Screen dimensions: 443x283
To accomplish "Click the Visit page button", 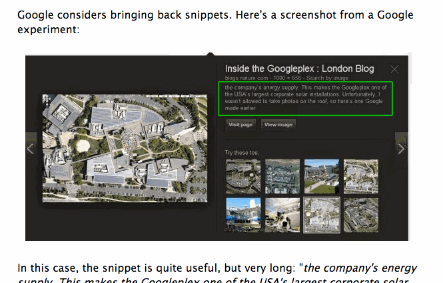I will 240,124.
